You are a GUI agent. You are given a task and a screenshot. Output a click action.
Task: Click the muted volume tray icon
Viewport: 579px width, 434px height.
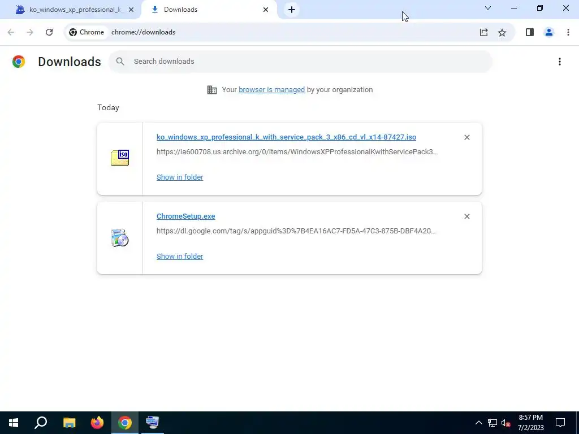(x=506, y=423)
